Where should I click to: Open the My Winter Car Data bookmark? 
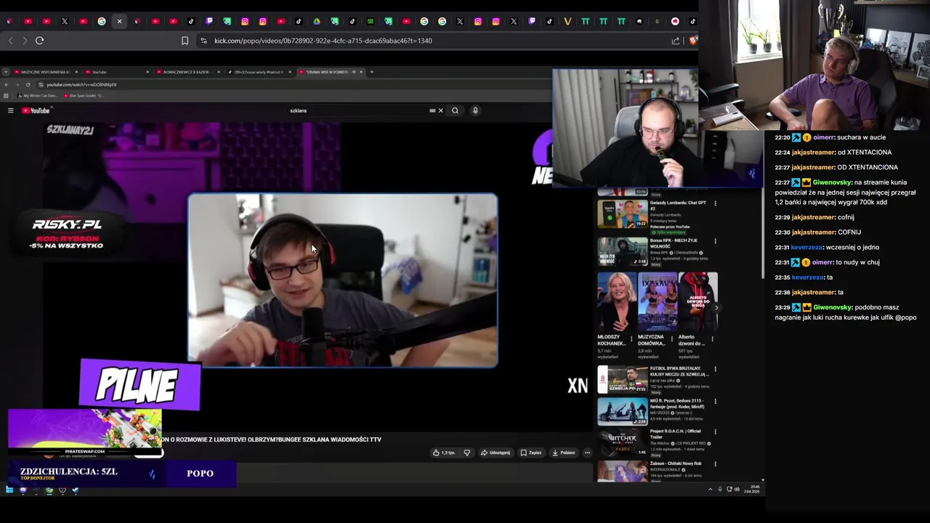[x=37, y=96]
